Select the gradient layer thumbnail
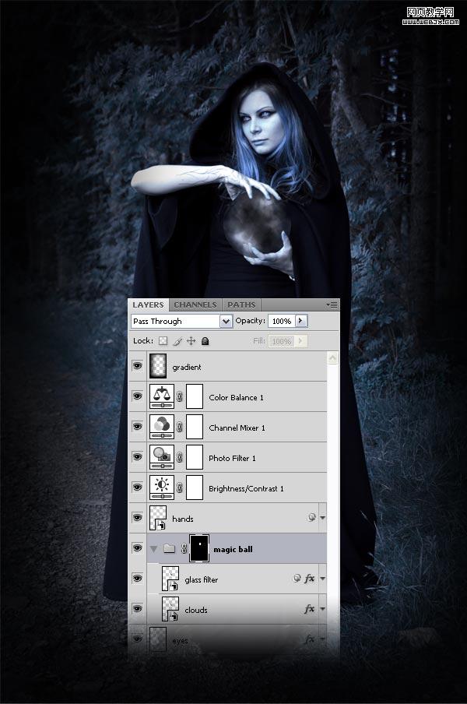Viewport: 467px width, 704px height. pos(158,366)
